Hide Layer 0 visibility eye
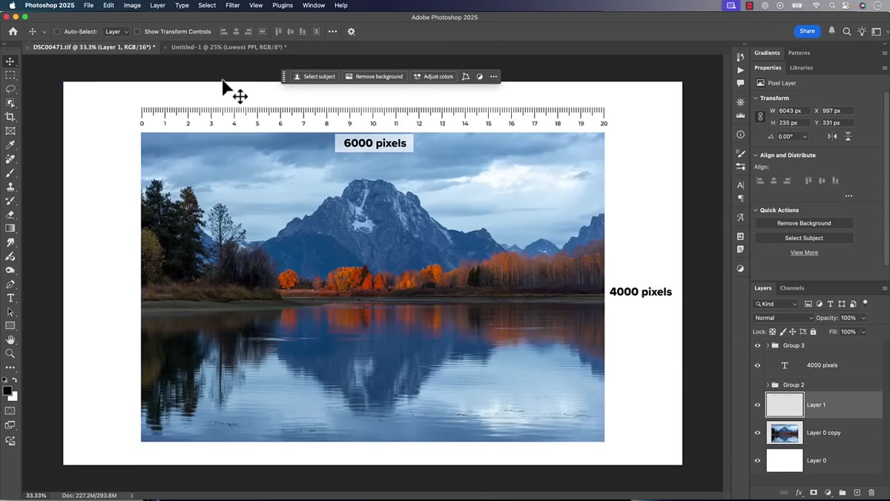Screen dimensions: 890x501 pos(757,460)
